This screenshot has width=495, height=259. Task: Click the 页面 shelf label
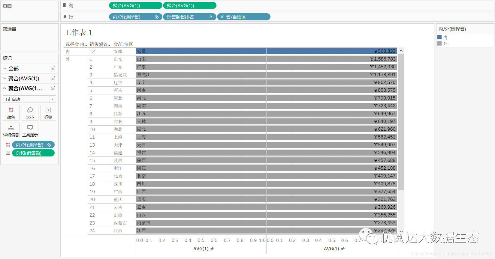7,6
